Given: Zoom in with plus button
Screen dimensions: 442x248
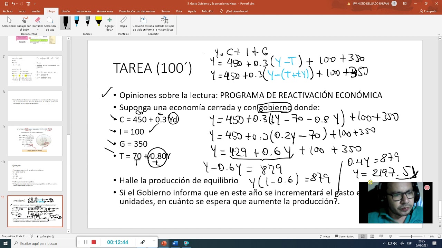Looking at the screenshot, I should coord(425,236).
